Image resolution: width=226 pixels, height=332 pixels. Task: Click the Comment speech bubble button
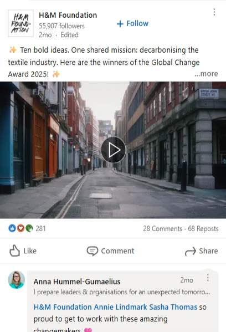(x=110, y=251)
